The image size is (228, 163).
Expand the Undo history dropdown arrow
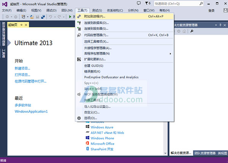pos(55,17)
